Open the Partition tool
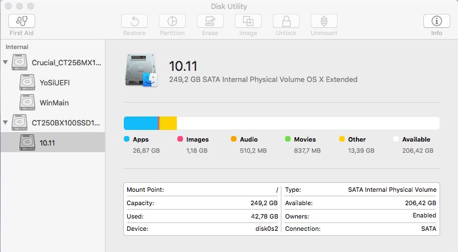 pos(172,21)
